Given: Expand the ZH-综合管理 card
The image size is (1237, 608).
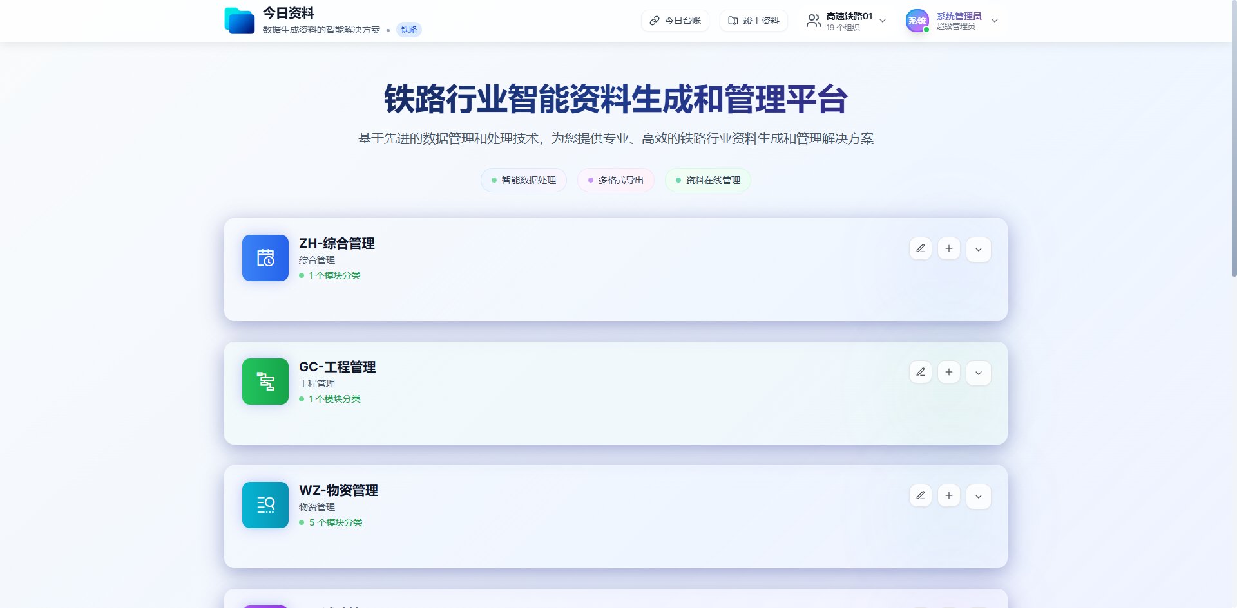Looking at the screenshot, I should pyautogui.click(x=979, y=250).
